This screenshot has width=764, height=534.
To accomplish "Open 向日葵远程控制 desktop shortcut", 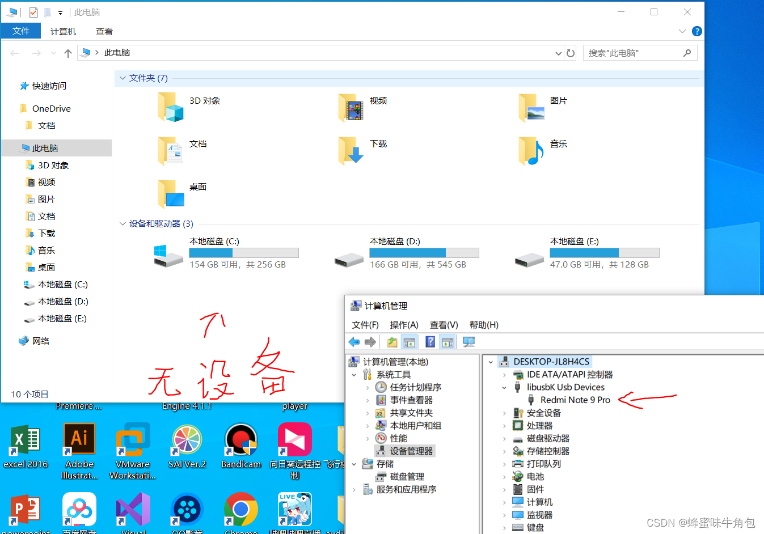I will pyautogui.click(x=295, y=452).
